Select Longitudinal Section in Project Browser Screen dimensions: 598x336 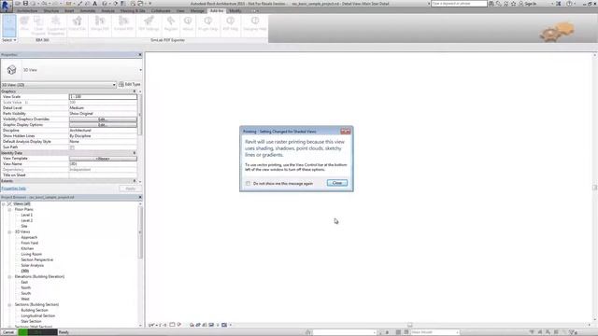37,315
